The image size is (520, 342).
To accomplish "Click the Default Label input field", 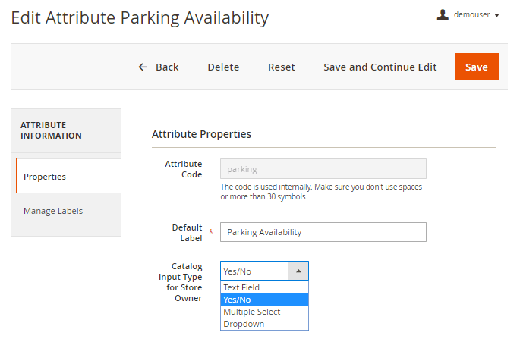I will [323, 232].
